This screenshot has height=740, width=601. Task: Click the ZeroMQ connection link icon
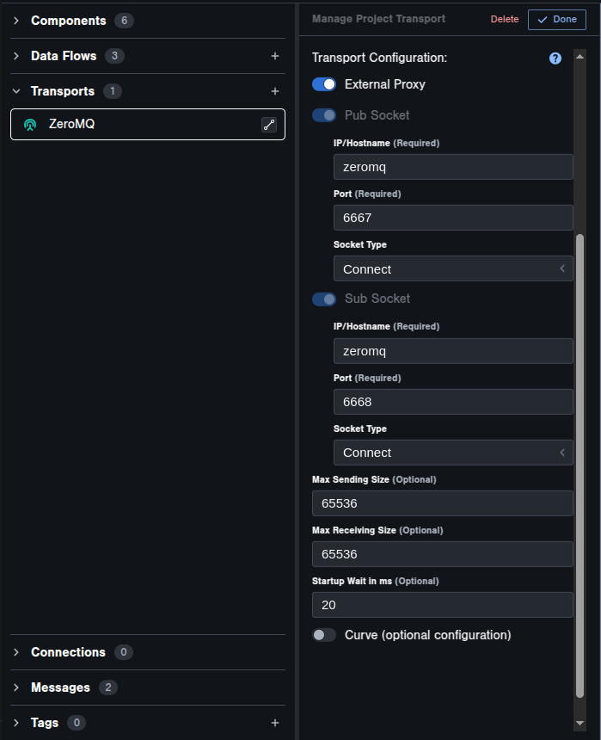coord(269,125)
